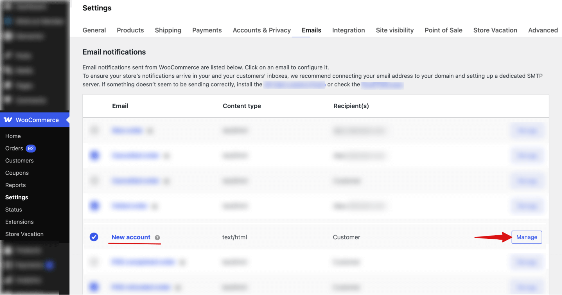The image size is (562, 295).
Task: Open the Customers page from the sidebar
Action: (x=19, y=161)
